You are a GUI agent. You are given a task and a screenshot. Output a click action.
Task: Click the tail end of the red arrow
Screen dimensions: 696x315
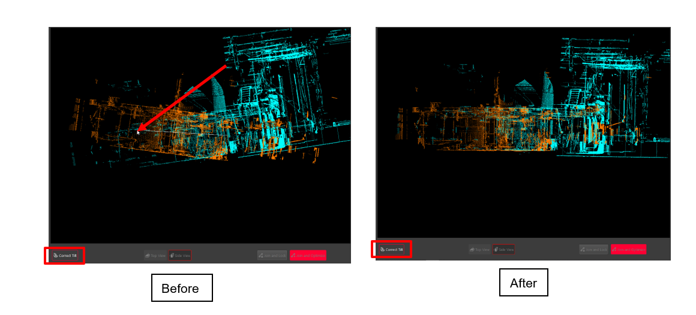[226, 66]
